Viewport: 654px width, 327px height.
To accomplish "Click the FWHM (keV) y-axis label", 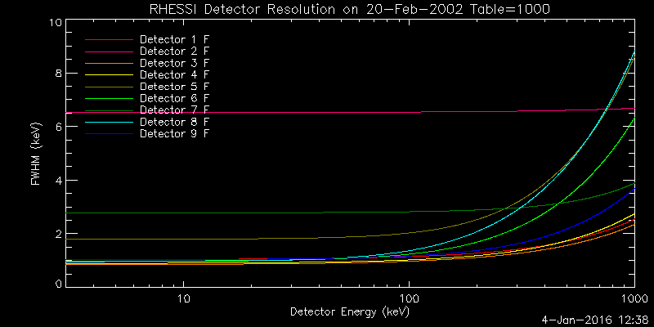I will 36,154.
